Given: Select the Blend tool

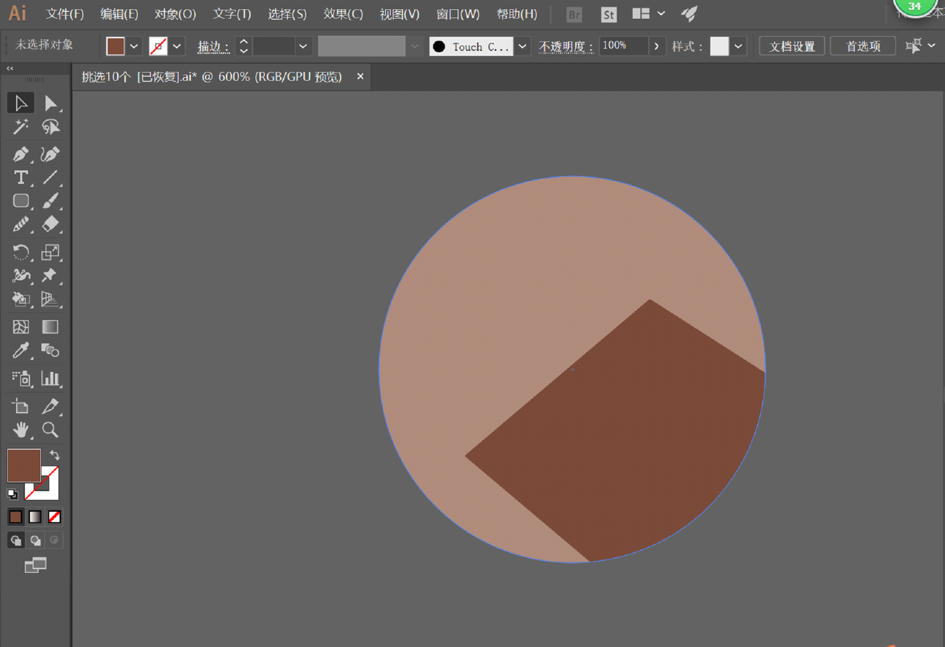Looking at the screenshot, I should point(50,351).
